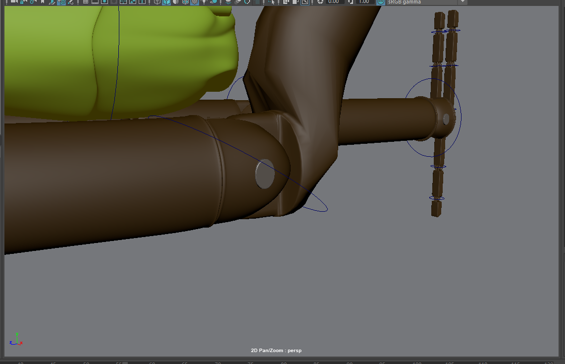Image resolution: width=565 pixels, height=364 pixels.
Task: Toggle motion blur icon
Action: click(238, 2)
